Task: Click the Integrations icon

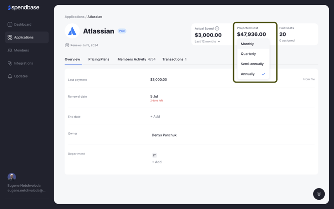Action: pos(10,63)
